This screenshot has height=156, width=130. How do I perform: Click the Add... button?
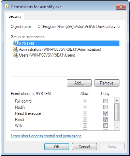coord(79,83)
